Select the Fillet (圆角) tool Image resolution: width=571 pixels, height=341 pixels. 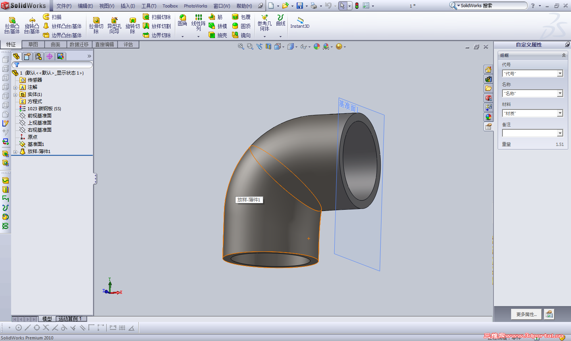coord(182,21)
